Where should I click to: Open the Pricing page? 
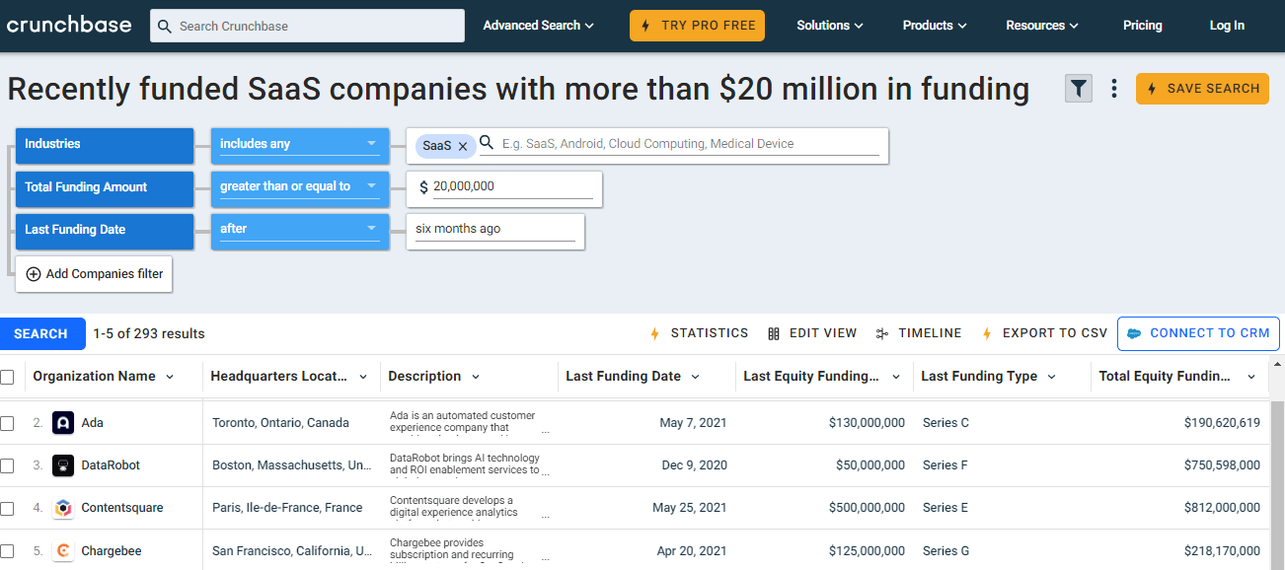pos(1142,26)
